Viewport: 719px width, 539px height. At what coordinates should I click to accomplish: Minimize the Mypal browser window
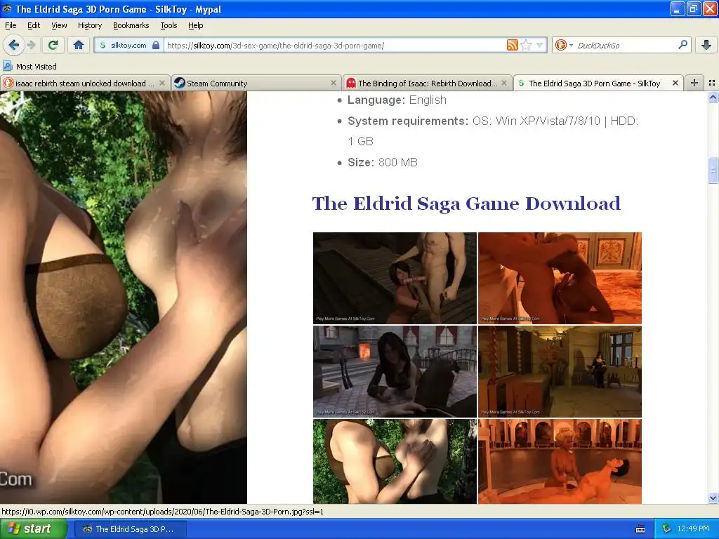click(678, 8)
